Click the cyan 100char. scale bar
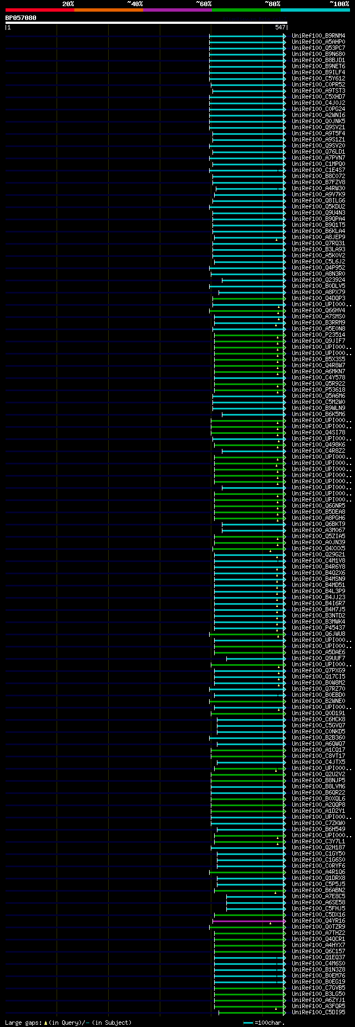This screenshot has width=355, height=1027. (247, 1023)
